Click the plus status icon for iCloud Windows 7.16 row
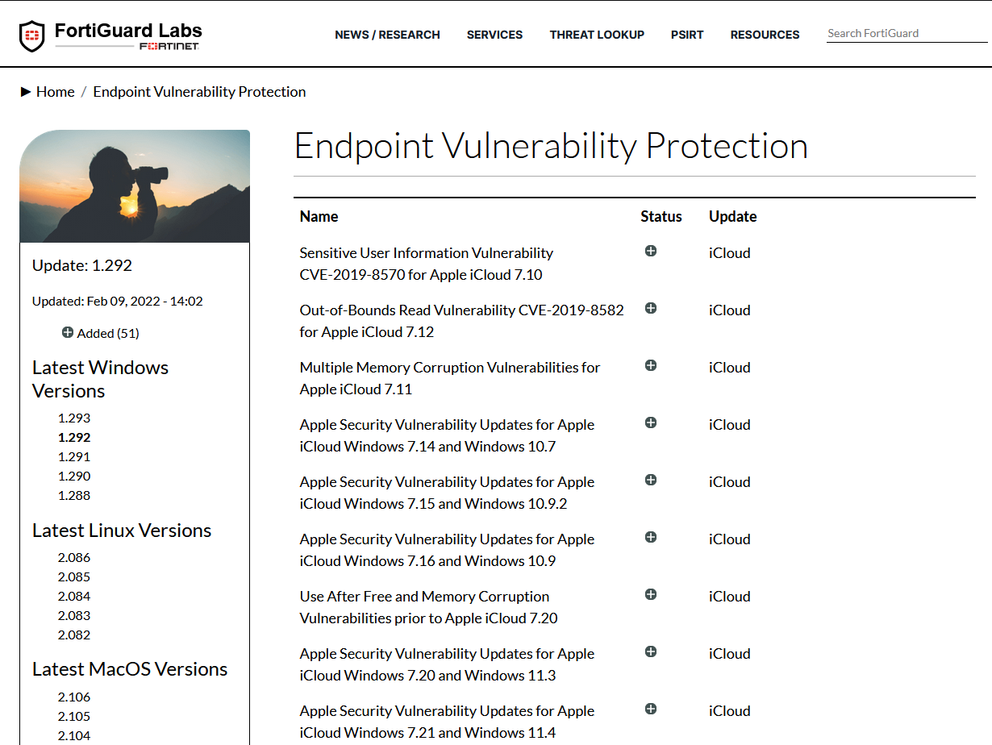 click(x=650, y=537)
